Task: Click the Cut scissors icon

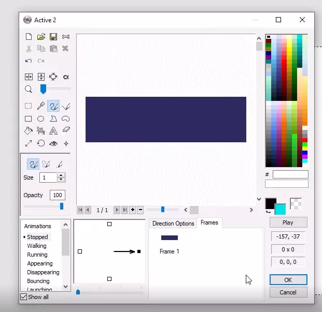Action: pos(29,49)
